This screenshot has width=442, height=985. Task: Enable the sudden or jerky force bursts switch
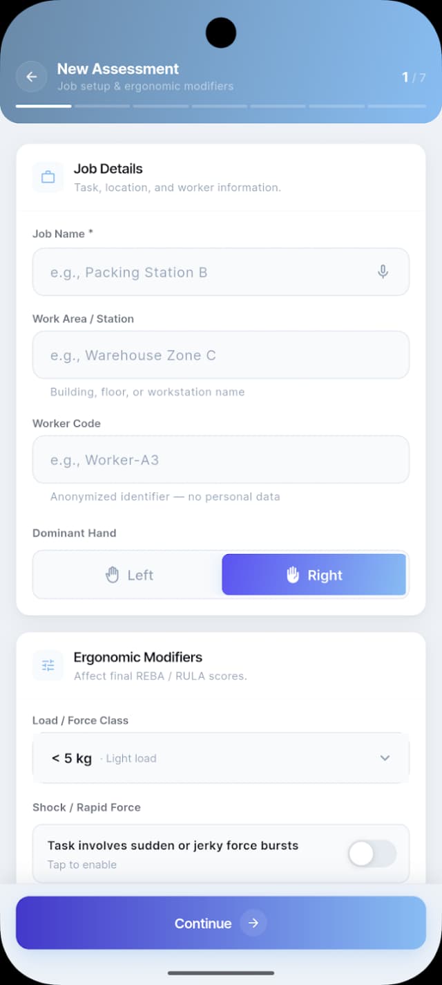(x=372, y=854)
